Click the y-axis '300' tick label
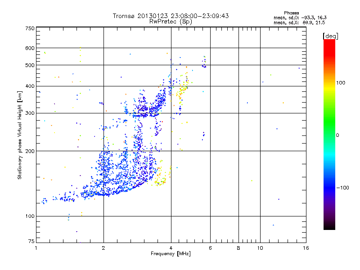 pyautogui.click(x=30, y=113)
